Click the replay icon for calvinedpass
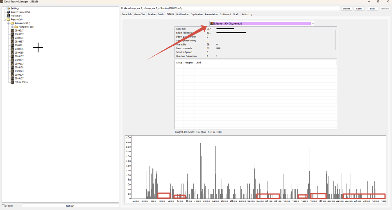Screen dimensions: 392x210 tap(12, 82)
